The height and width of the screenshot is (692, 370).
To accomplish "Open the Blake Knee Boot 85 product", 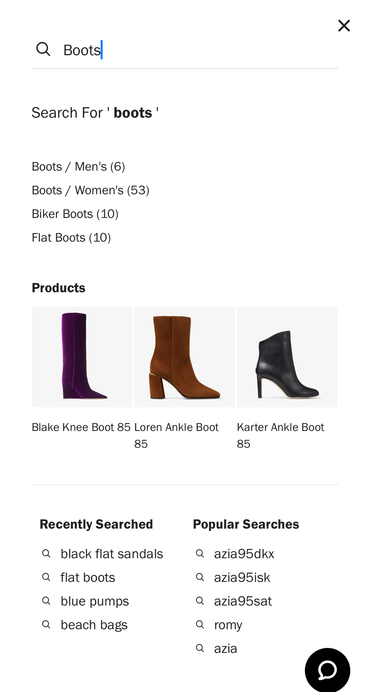I will tap(82, 357).
